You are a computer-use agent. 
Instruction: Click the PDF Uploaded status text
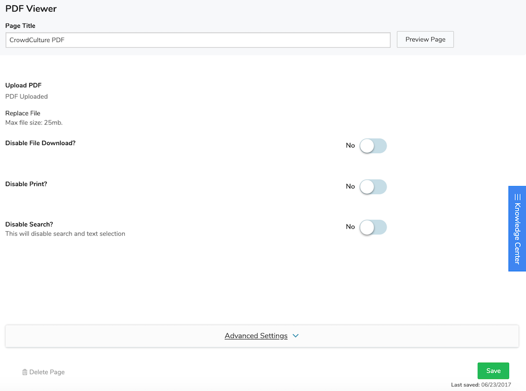click(26, 97)
